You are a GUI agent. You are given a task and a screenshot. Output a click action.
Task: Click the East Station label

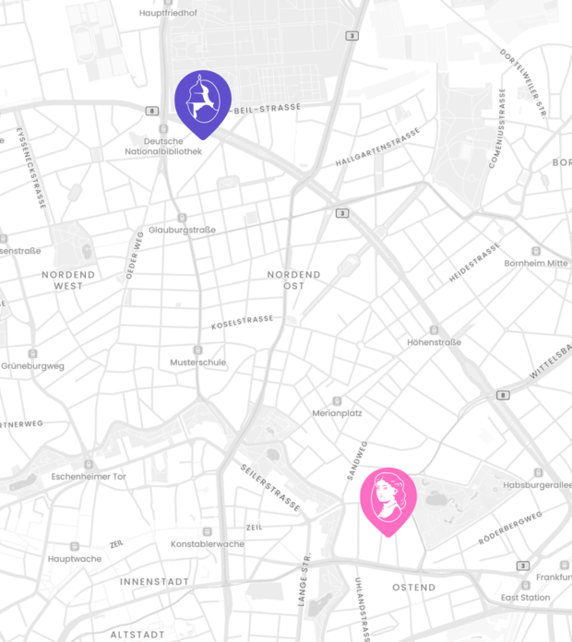pyautogui.click(x=525, y=598)
